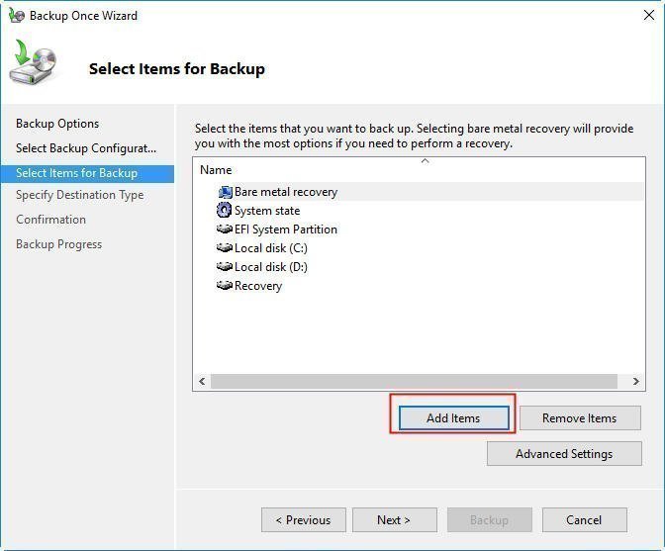
Task: Click the Local disk (C:) drive icon
Action: [x=225, y=248]
